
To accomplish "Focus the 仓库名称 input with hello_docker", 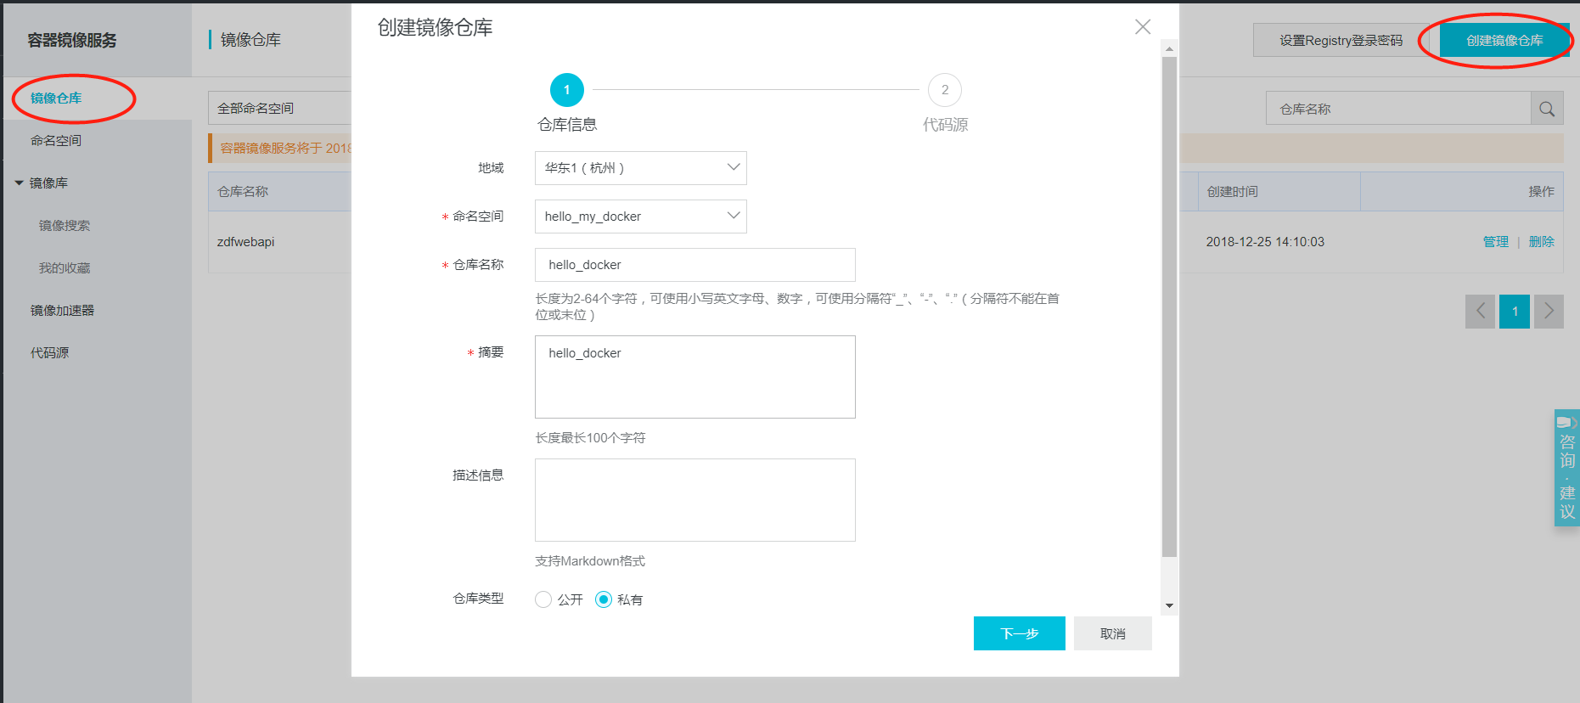I will (695, 265).
